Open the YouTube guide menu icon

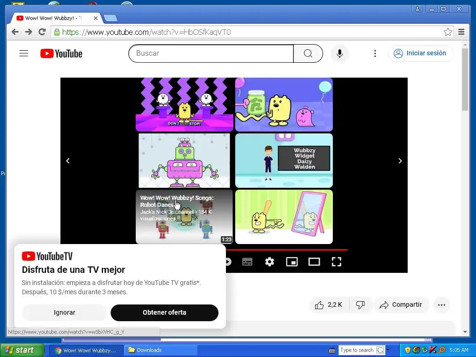pos(24,53)
